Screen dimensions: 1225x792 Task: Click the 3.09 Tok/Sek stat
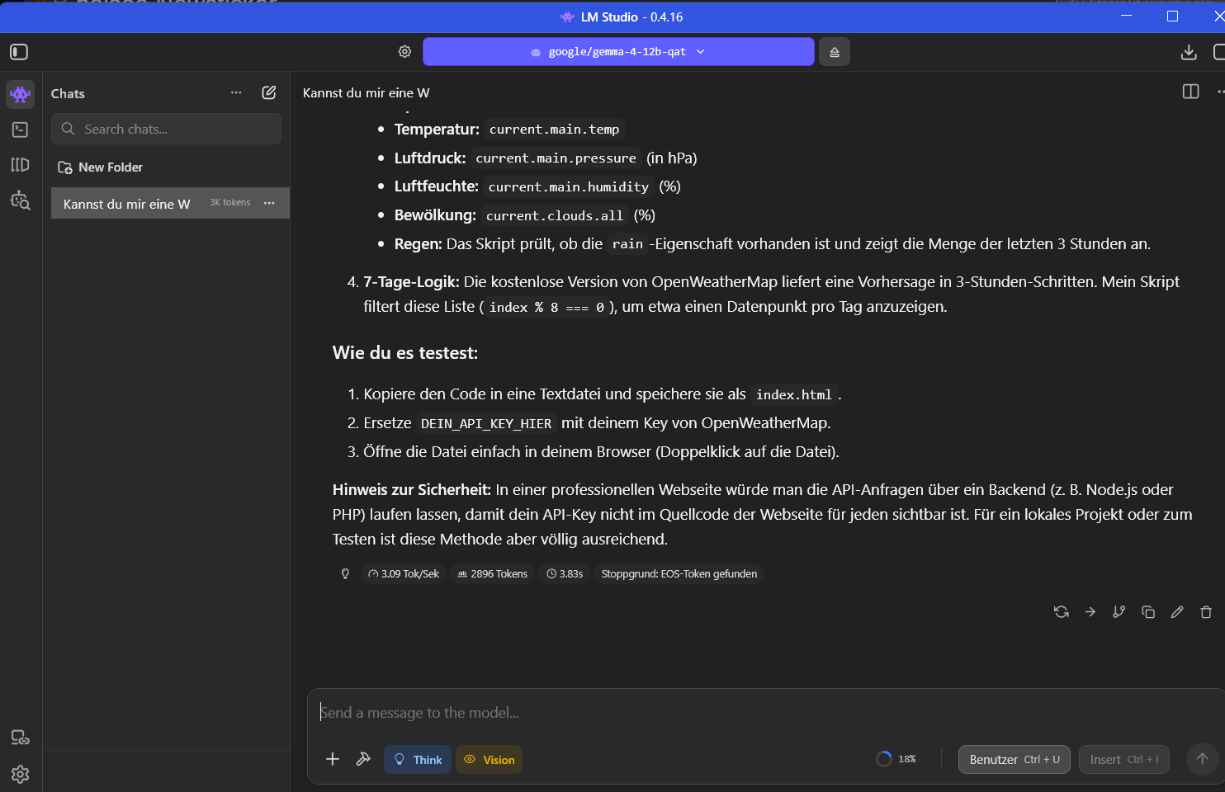404,573
